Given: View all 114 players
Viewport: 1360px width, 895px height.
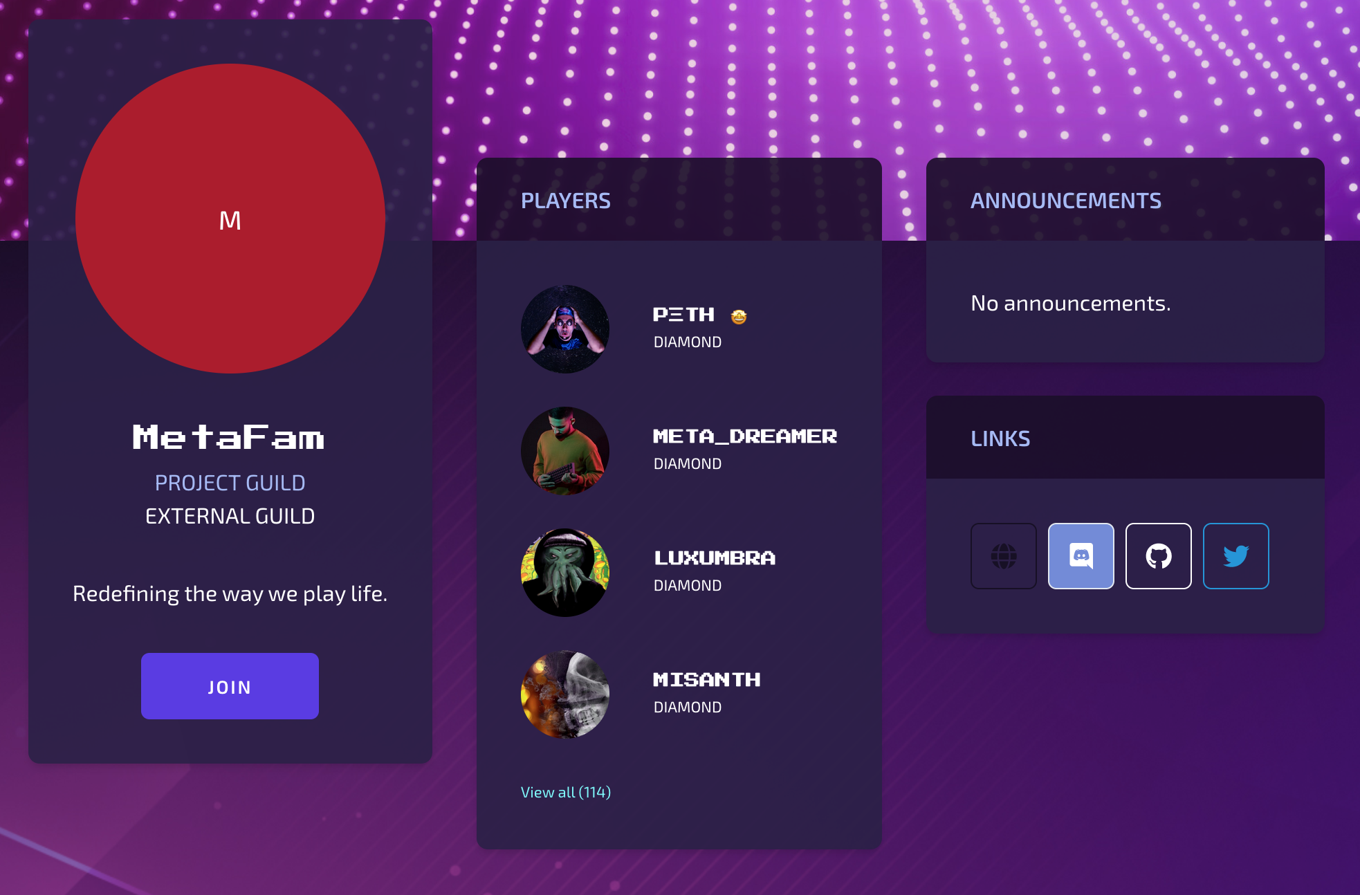Looking at the screenshot, I should pos(565,792).
